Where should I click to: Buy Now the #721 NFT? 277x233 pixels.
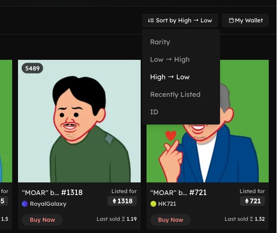pos(171,220)
